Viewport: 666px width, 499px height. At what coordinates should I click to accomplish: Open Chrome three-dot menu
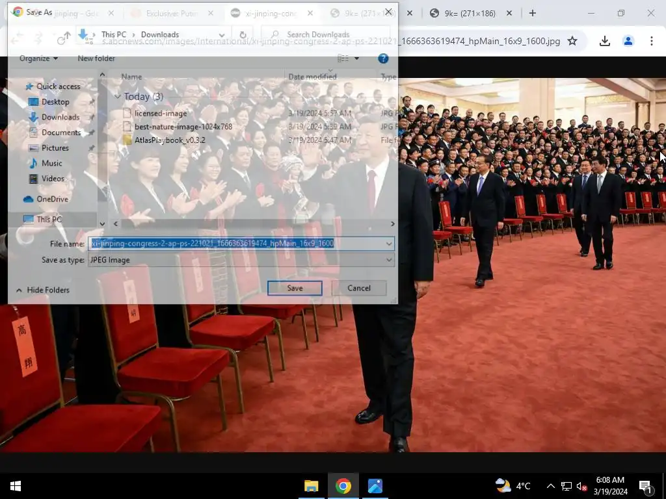[652, 41]
